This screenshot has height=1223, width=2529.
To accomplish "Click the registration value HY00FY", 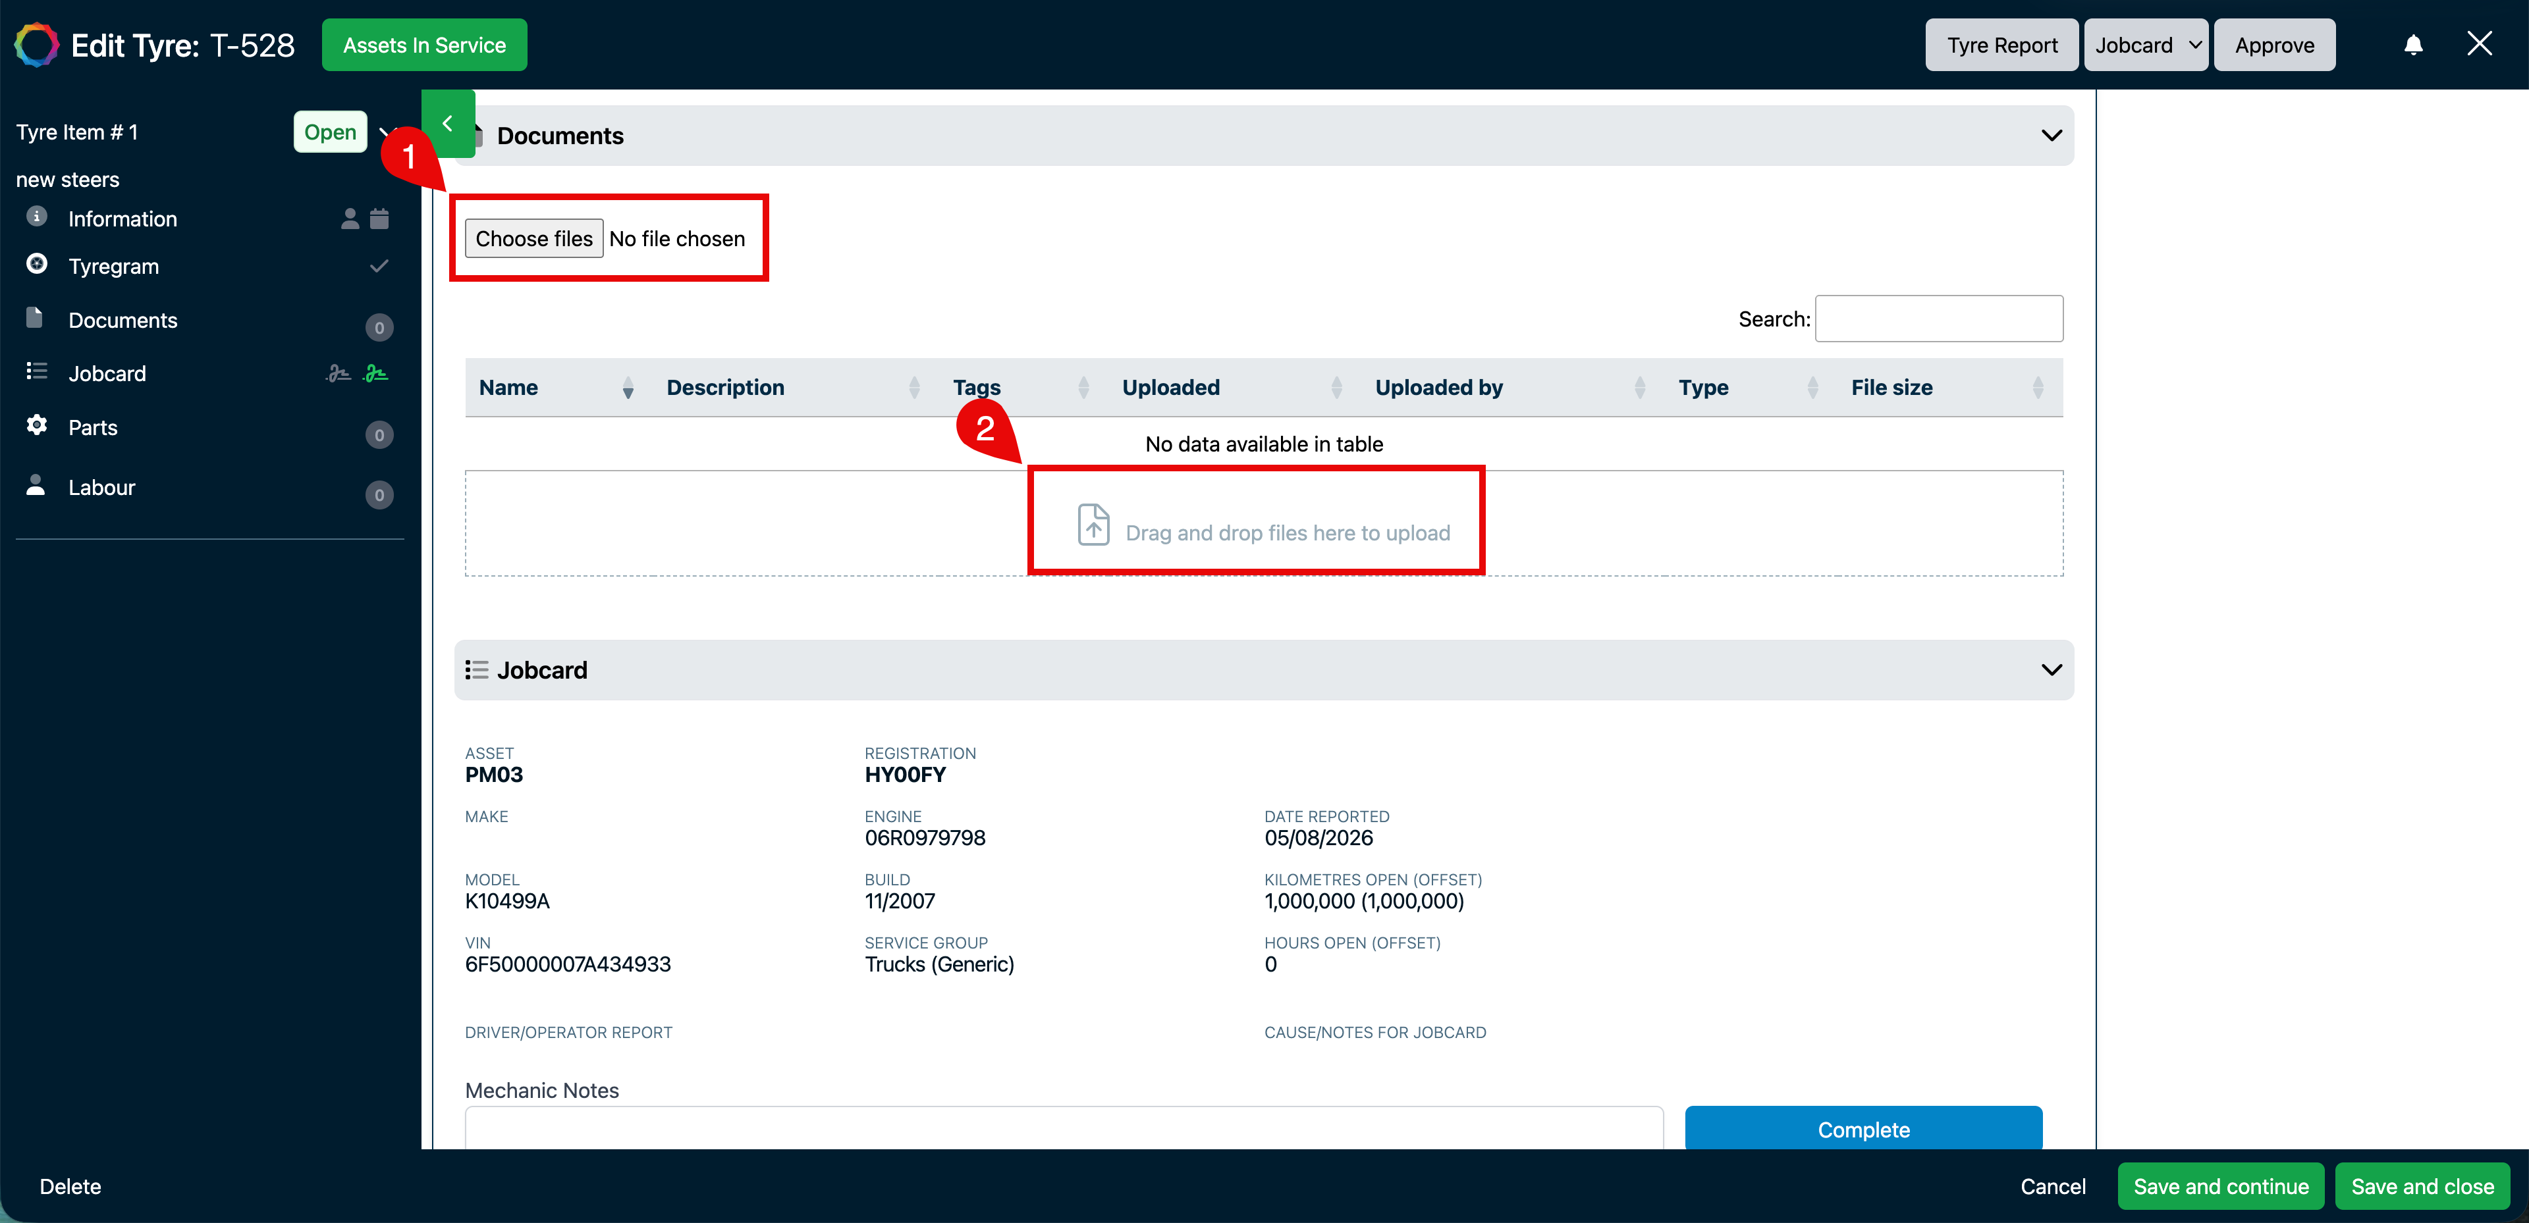I will tap(905, 775).
